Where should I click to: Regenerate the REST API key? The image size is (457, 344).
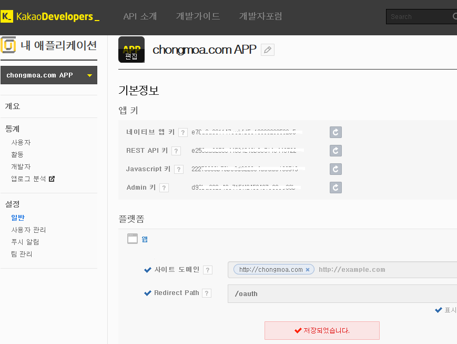coord(336,151)
